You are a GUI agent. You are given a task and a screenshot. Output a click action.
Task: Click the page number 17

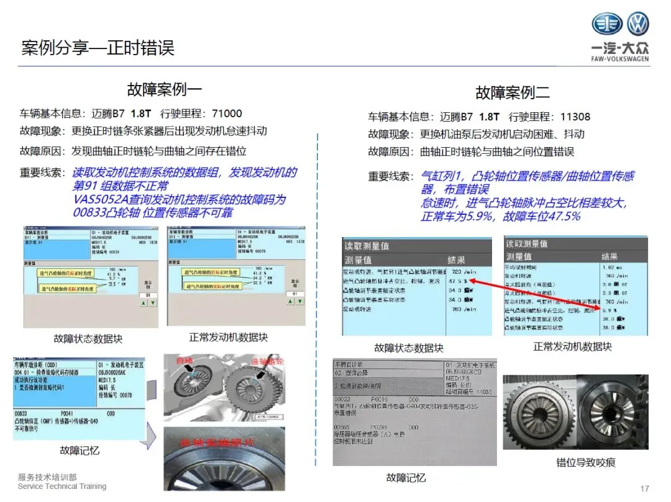click(644, 488)
